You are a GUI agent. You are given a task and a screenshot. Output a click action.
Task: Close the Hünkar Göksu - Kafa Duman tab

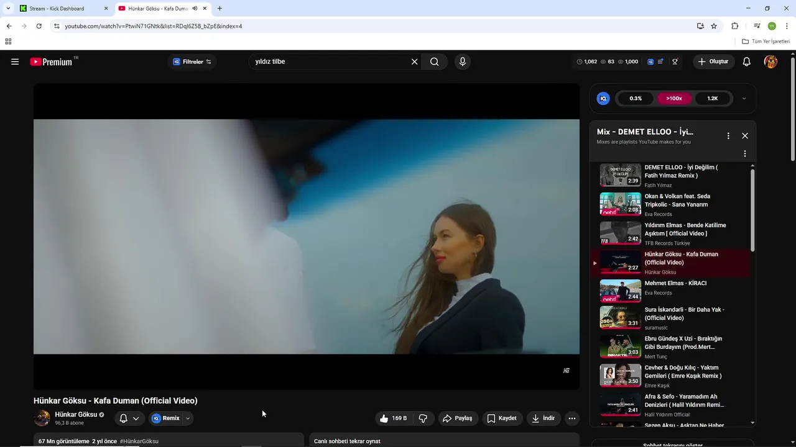[x=205, y=9]
